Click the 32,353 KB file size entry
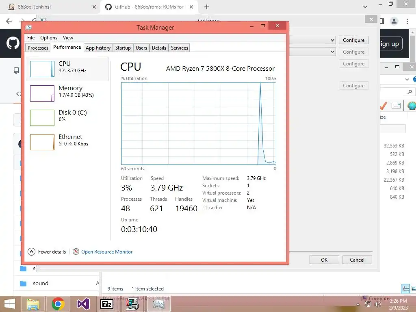The image size is (416, 312). 394,146
